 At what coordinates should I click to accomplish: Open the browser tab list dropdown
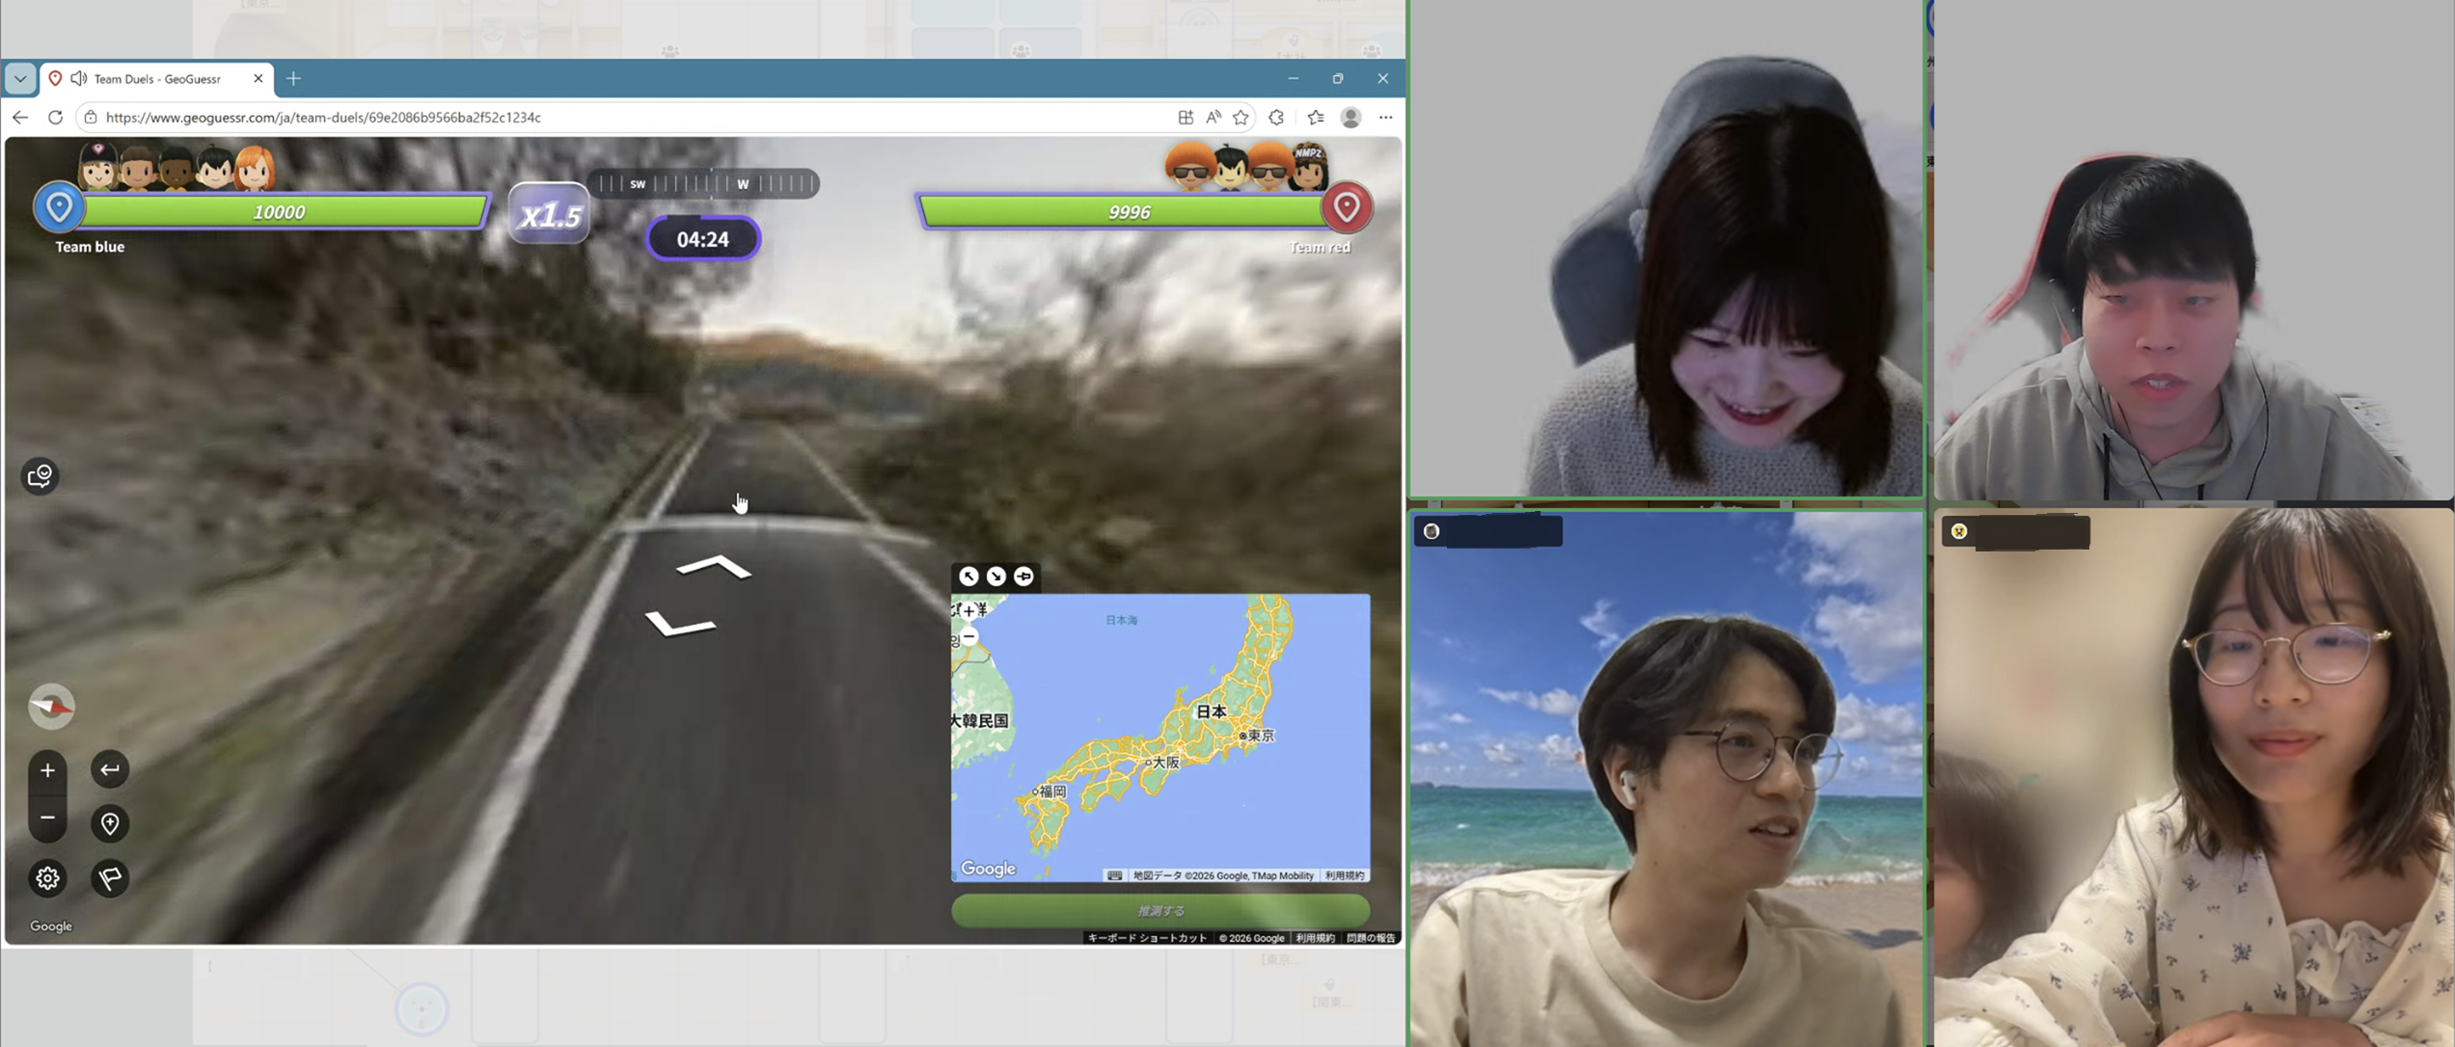(x=20, y=79)
